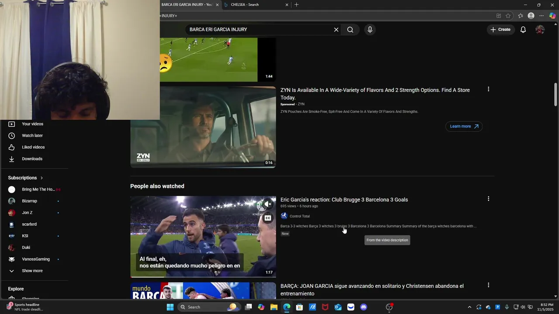Open the Explore section heading

16,289
